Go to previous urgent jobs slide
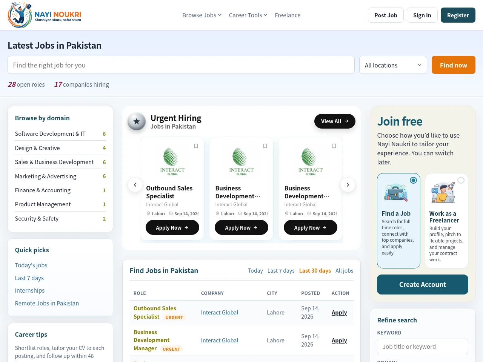This screenshot has height=362, width=483. coord(135,185)
